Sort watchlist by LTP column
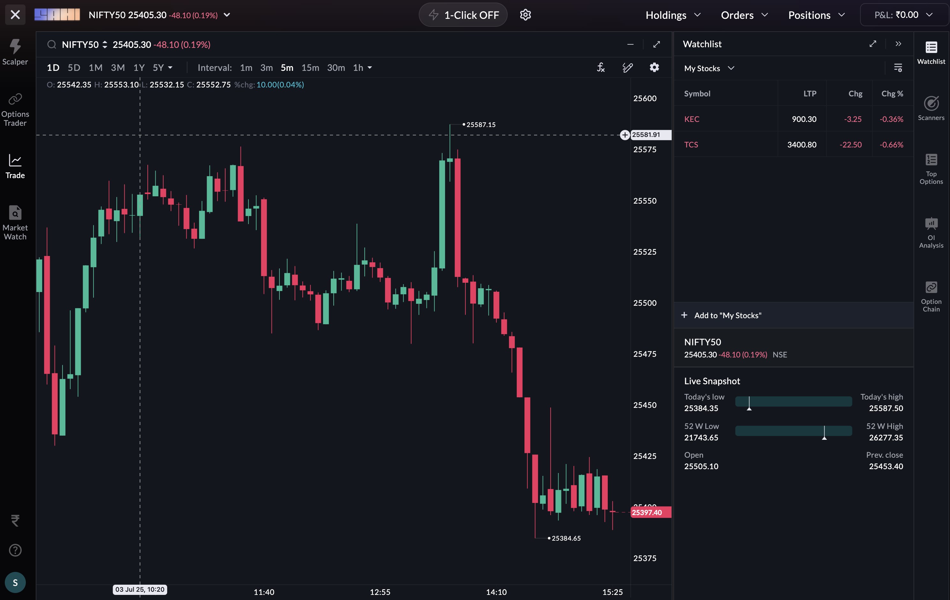The height and width of the screenshot is (600, 950). (x=810, y=94)
